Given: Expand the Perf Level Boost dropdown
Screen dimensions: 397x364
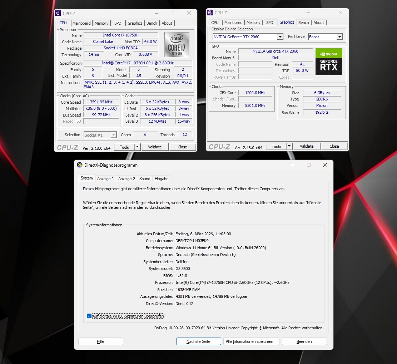Looking at the screenshot, I should [339, 37].
